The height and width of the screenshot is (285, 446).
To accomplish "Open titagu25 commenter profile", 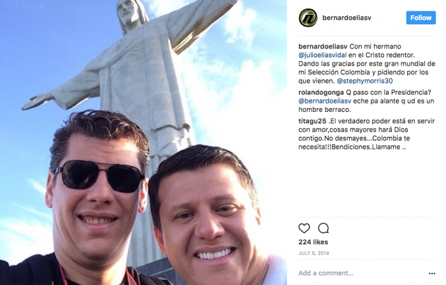I will pos(312,122).
